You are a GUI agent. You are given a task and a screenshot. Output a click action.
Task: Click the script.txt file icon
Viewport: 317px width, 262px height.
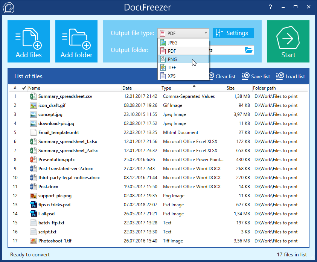click(x=33, y=232)
